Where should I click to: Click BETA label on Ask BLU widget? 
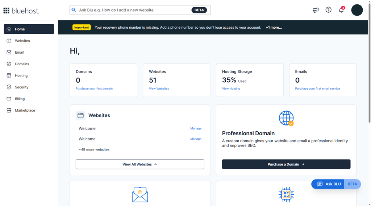click(352, 184)
